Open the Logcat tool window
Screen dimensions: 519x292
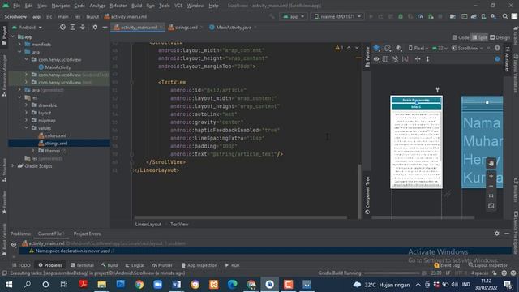pos(135,265)
